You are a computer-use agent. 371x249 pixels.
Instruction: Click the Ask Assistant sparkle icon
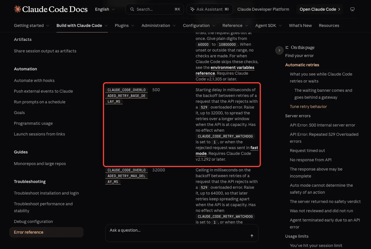click(x=192, y=9)
